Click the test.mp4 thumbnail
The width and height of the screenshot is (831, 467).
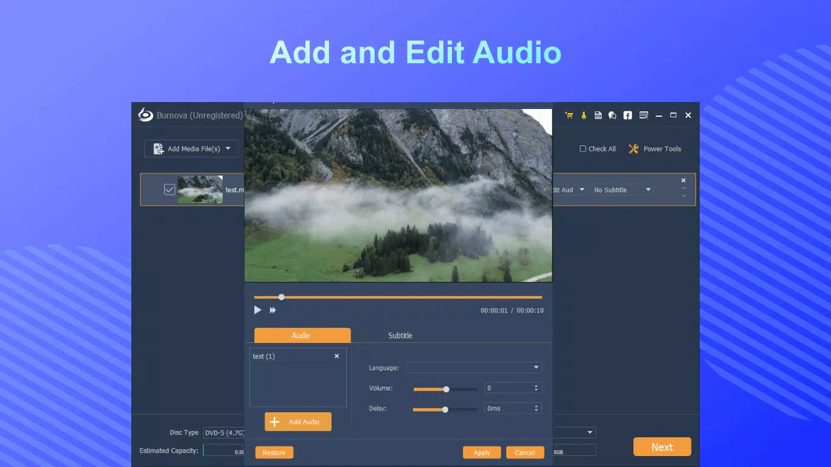[200, 190]
